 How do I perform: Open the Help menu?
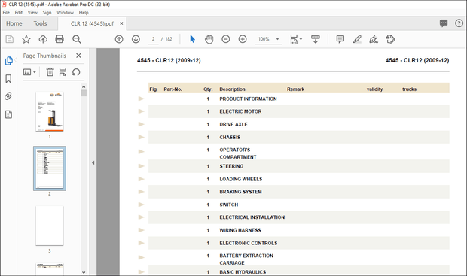(84, 13)
